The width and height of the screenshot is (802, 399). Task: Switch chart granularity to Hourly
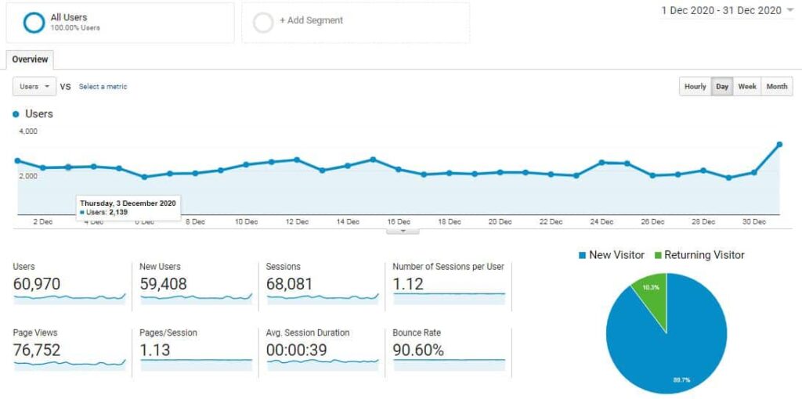pos(695,86)
